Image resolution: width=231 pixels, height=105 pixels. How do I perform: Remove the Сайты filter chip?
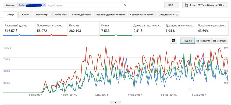coord(44,5)
